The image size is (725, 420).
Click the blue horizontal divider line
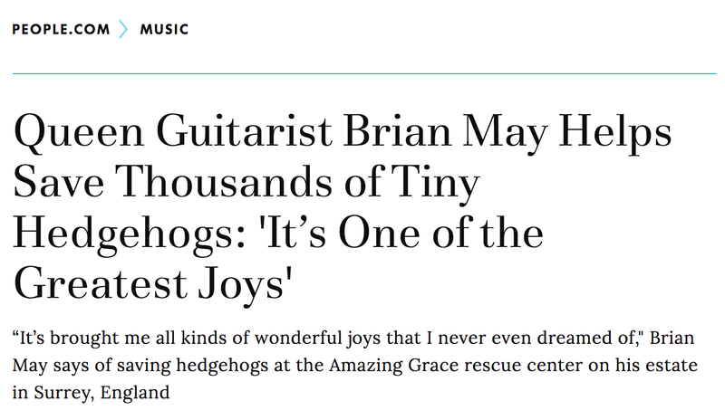point(364,73)
